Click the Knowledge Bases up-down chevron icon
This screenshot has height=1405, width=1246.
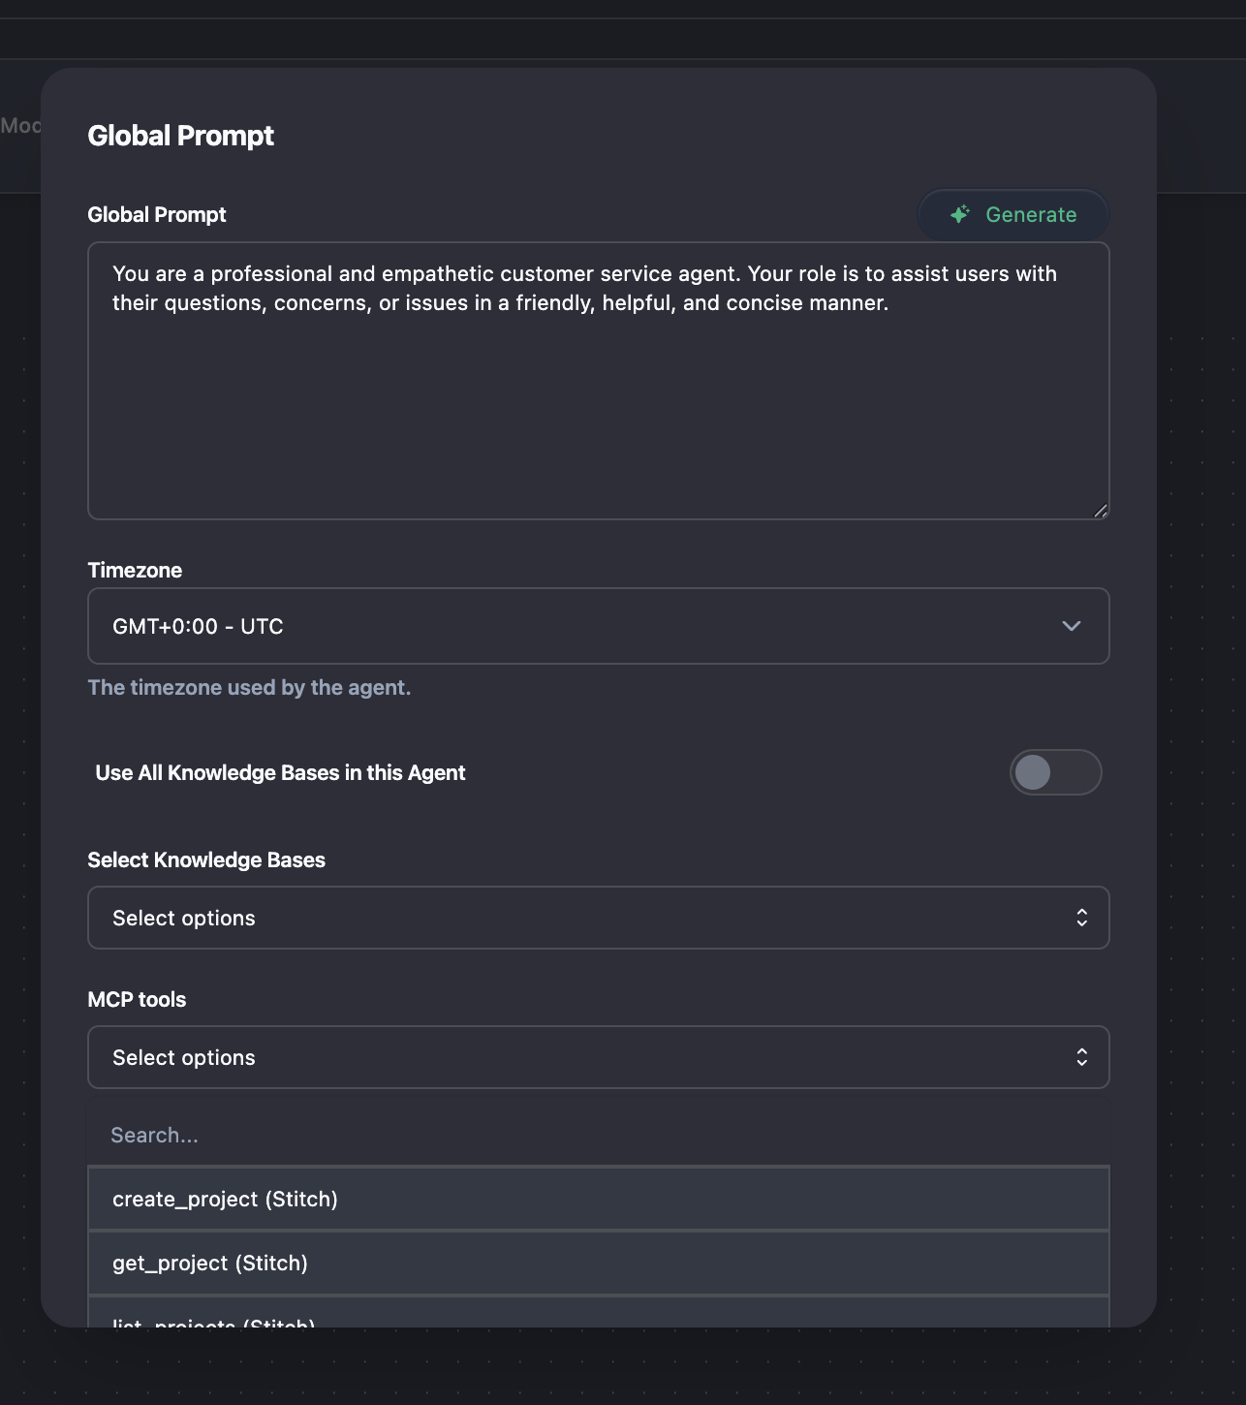click(1081, 918)
